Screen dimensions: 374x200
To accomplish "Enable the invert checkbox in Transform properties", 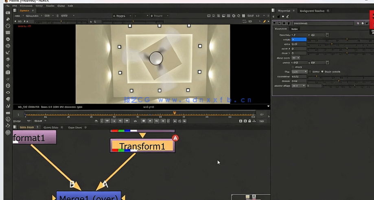I will (293, 67).
